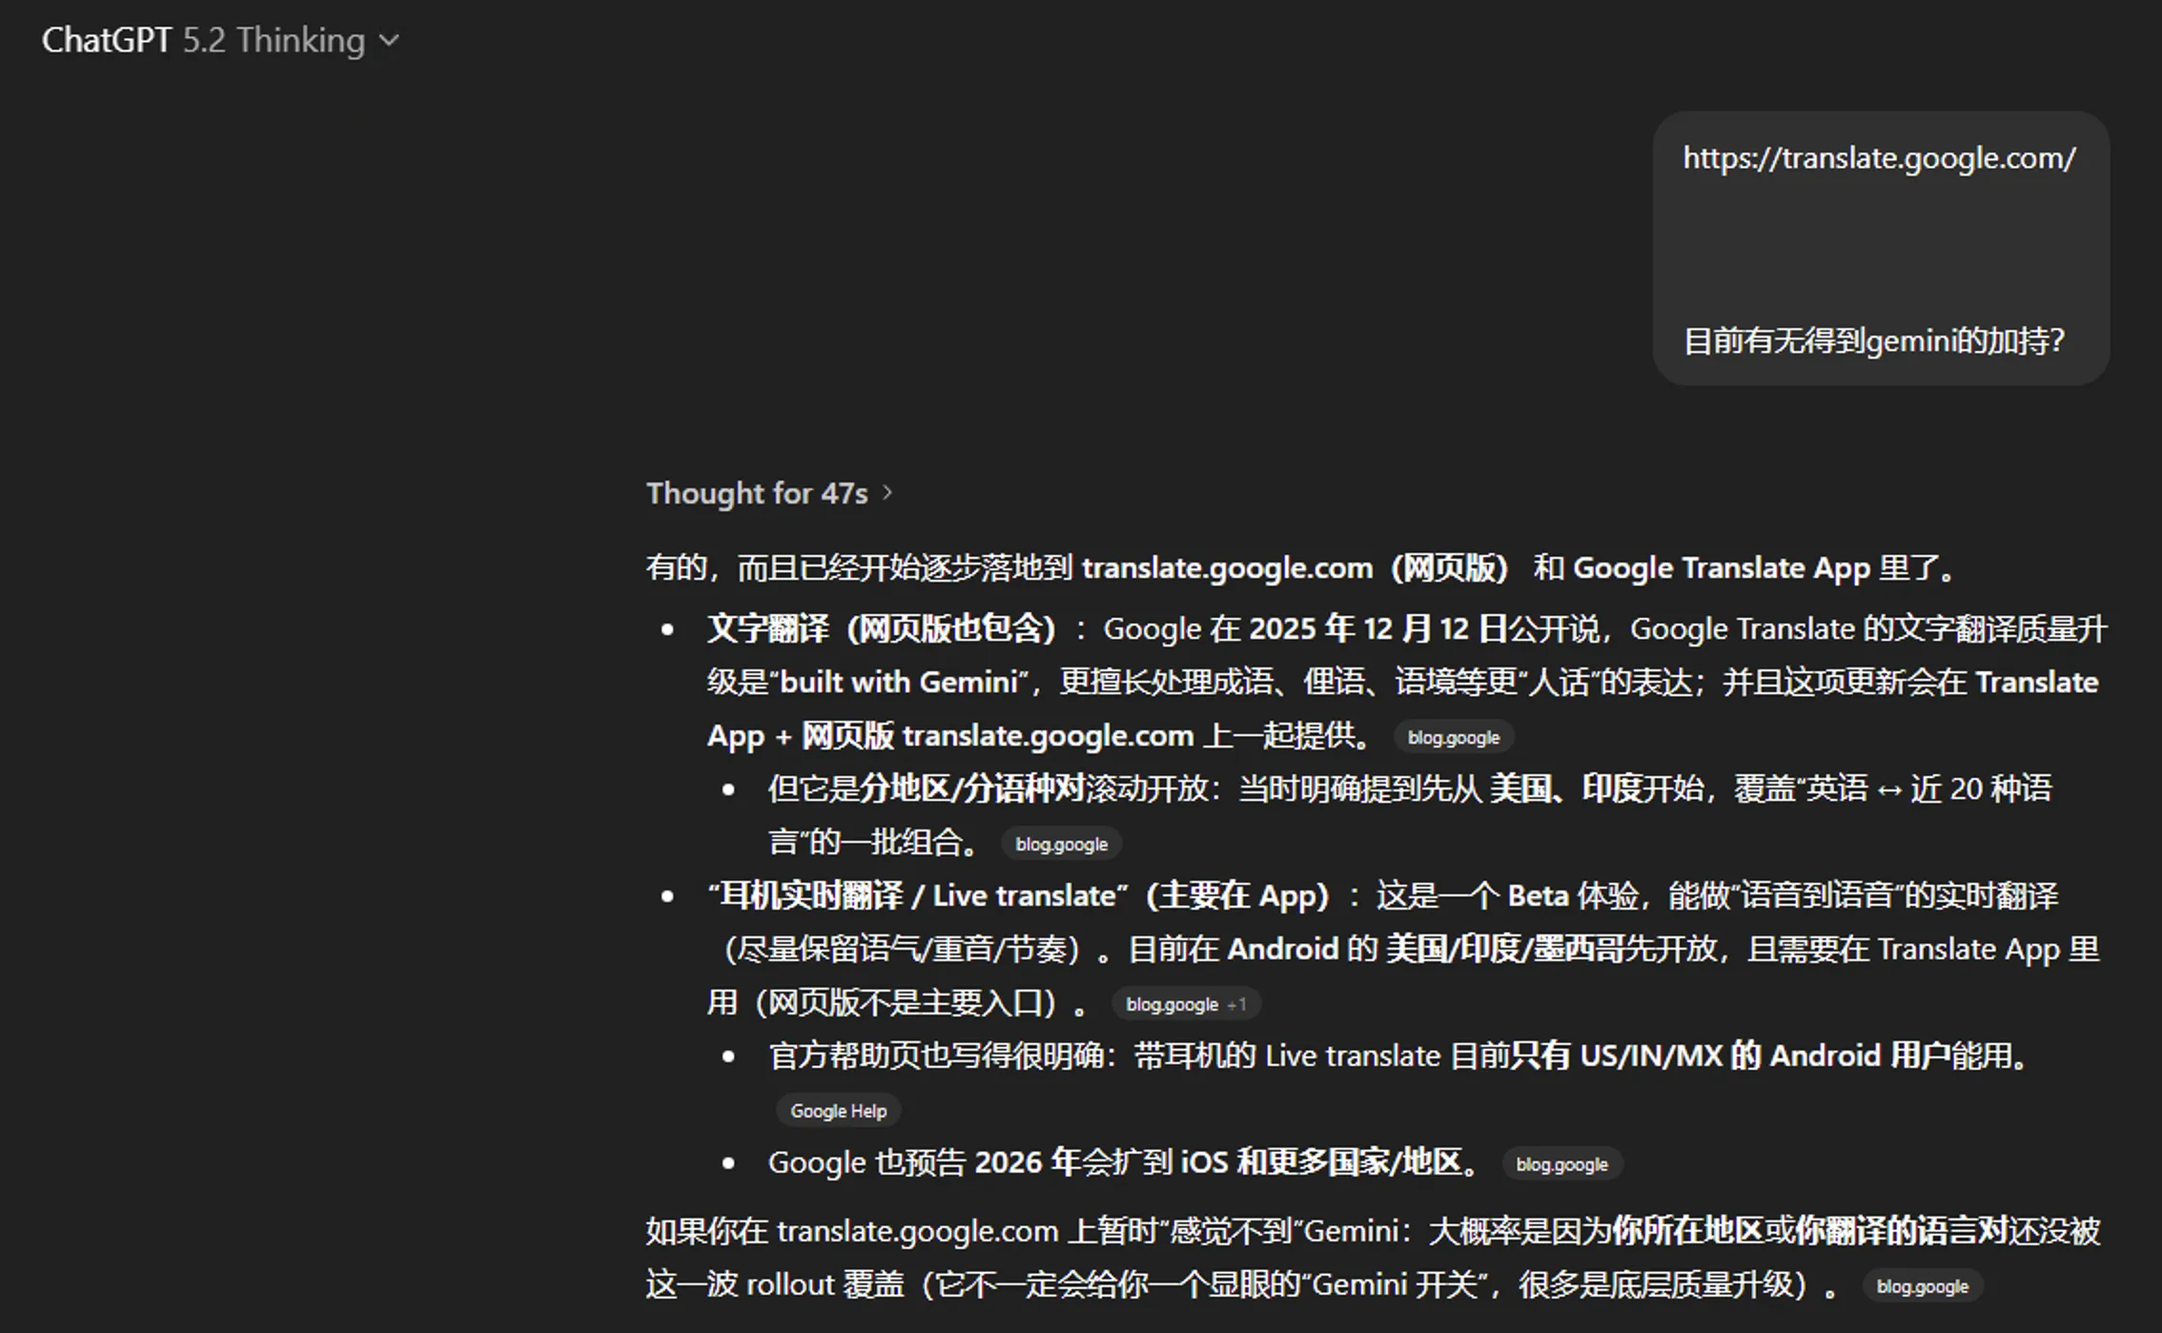Select the bolded "built with Gemini" phrase
2162x1333 pixels.
(x=898, y=682)
